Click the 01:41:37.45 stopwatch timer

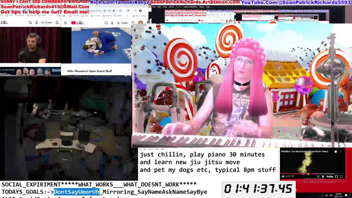click(x=258, y=189)
